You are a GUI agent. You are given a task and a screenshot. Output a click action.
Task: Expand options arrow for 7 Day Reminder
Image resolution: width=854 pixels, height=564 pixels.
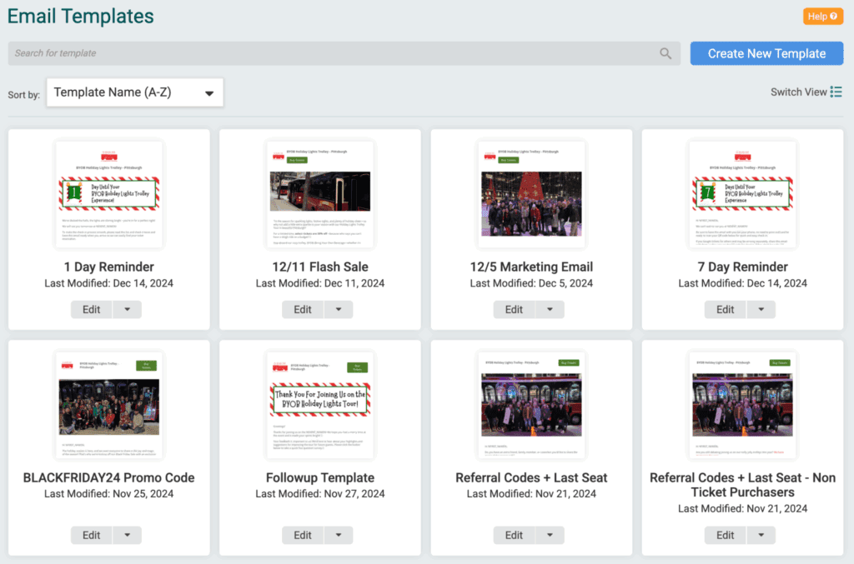click(761, 309)
